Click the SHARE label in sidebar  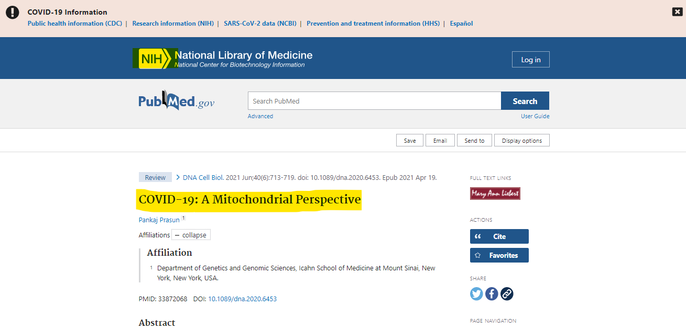click(478, 279)
